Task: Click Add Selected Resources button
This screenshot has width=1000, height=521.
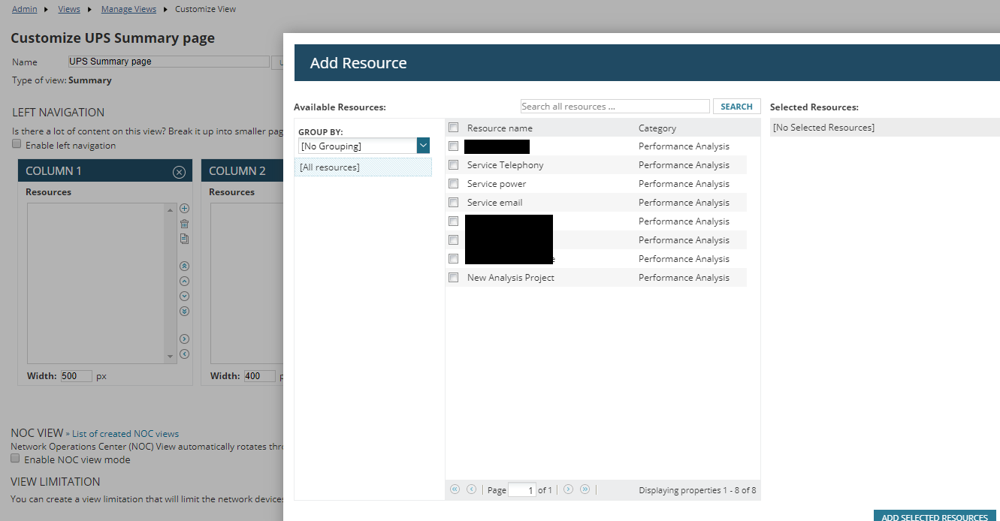Action: (x=935, y=516)
